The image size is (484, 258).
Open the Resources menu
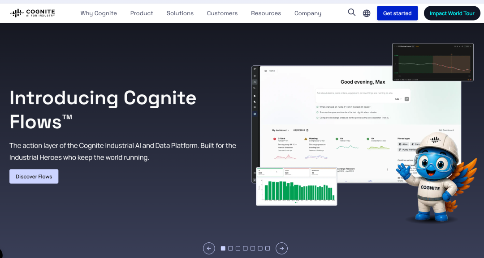[x=266, y=13]
